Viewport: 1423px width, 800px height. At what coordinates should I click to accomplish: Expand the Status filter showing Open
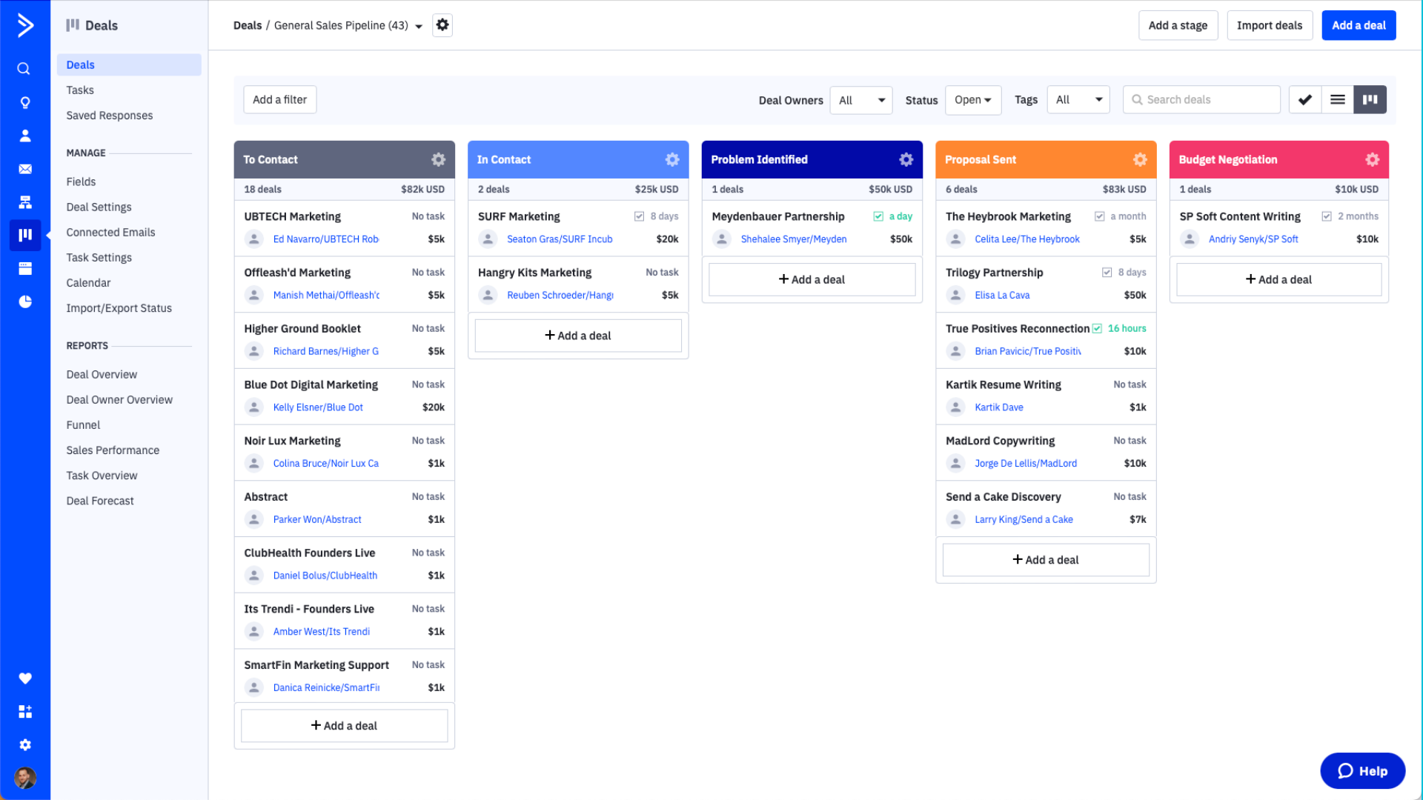point(972,99)
